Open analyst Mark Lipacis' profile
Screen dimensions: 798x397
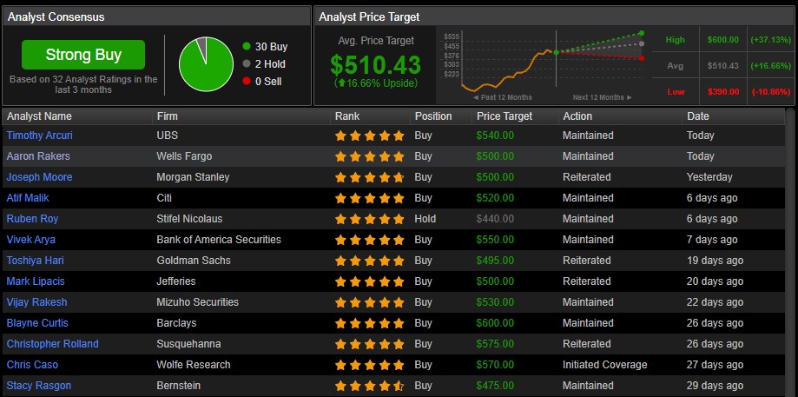(x=36, y=281)
